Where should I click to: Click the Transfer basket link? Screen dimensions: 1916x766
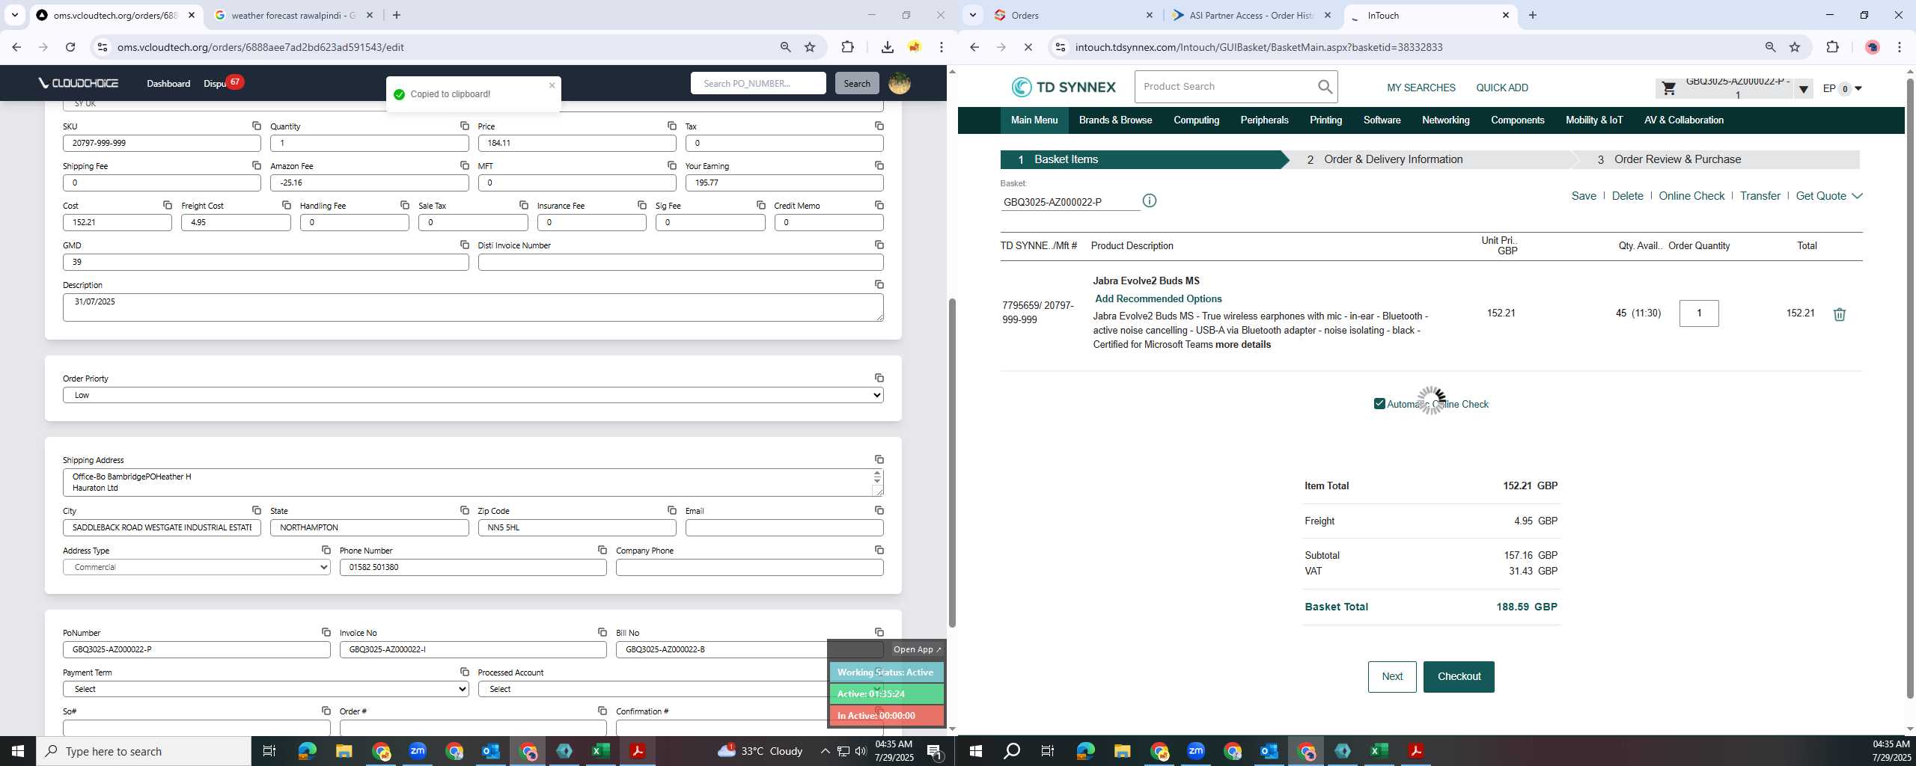1760,196
